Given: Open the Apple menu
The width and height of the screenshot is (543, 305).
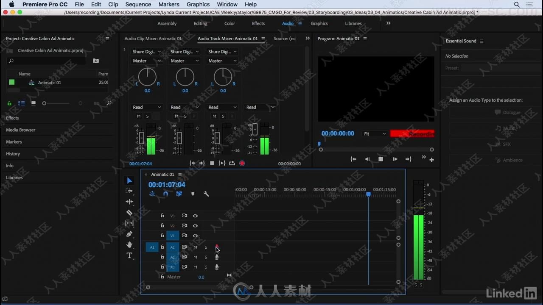Looking at the screenshot, I should [11, 4].
